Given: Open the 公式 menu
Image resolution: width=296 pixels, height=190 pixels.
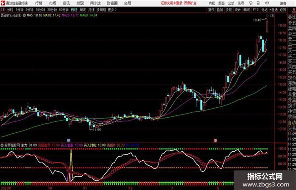Looking at the screenshot, I should [231, 3].
